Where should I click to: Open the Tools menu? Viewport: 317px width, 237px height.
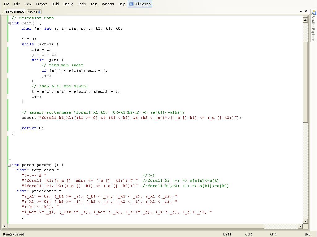click(x=82, y=4)
